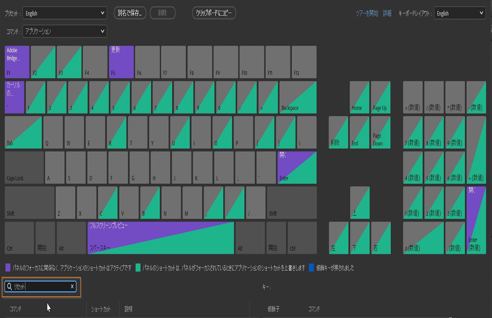Image resolution: width=492 pixels, height=318 pixels.
Task: Select the F3 key
Action: tap(69, 62)
